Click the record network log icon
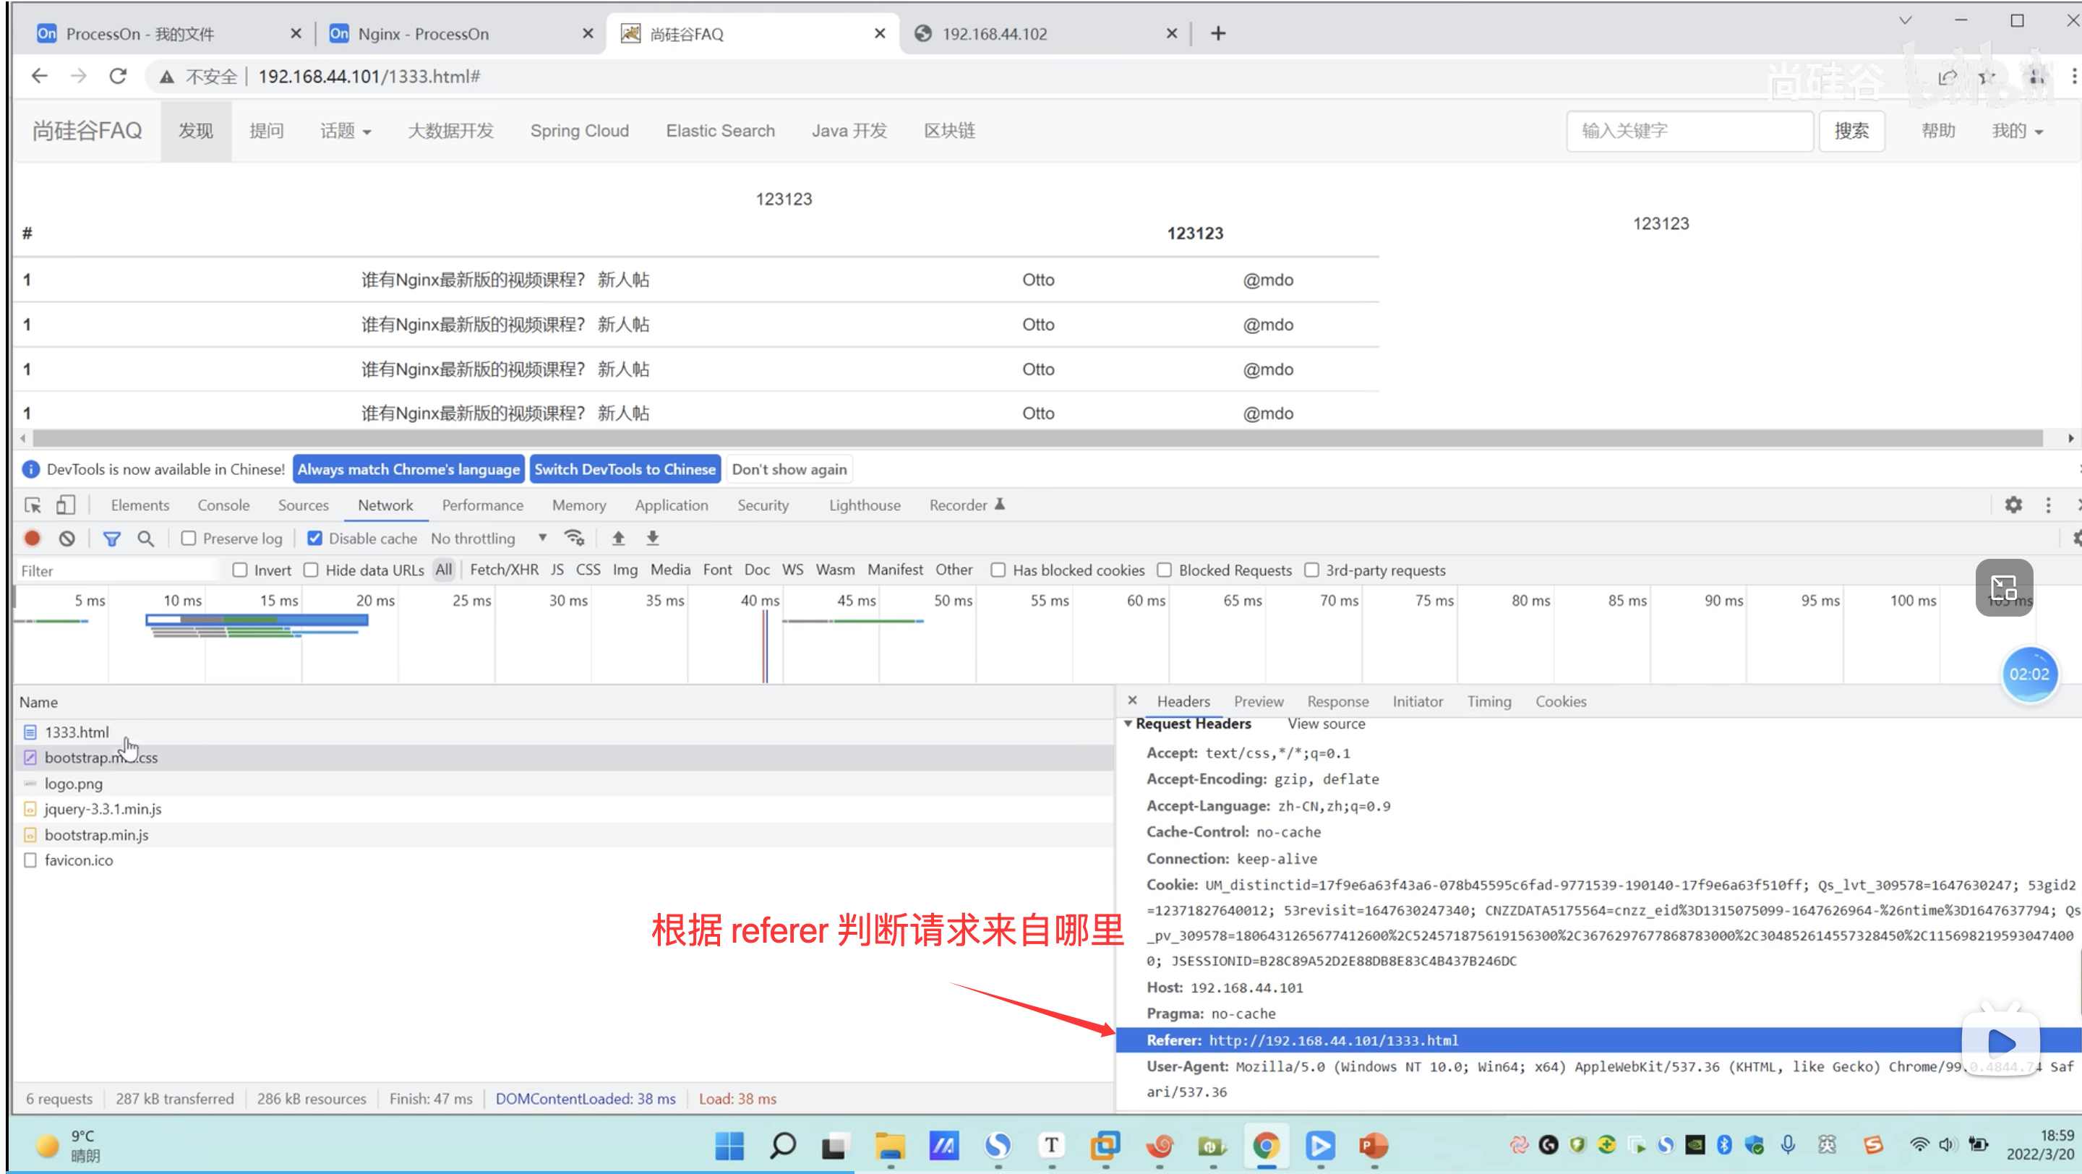 (33, 538)
